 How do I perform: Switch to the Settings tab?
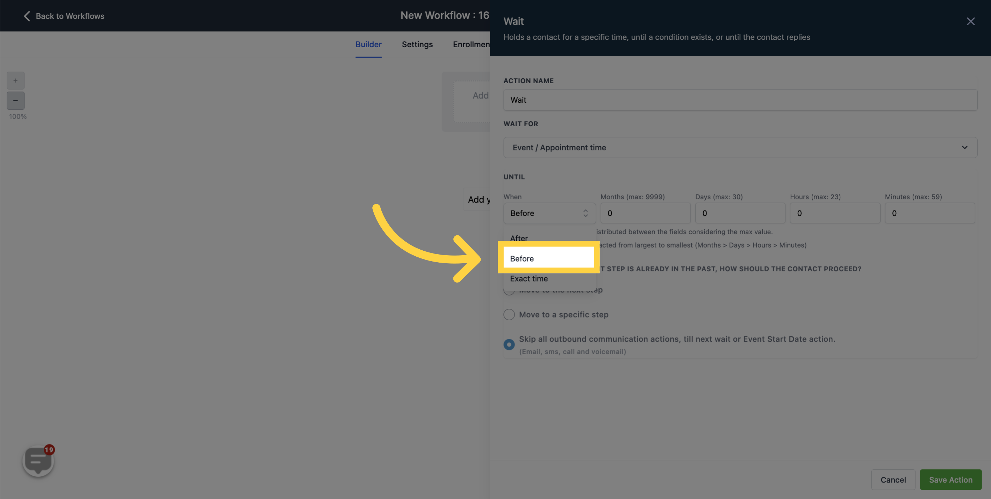click(x=417, y=44)
